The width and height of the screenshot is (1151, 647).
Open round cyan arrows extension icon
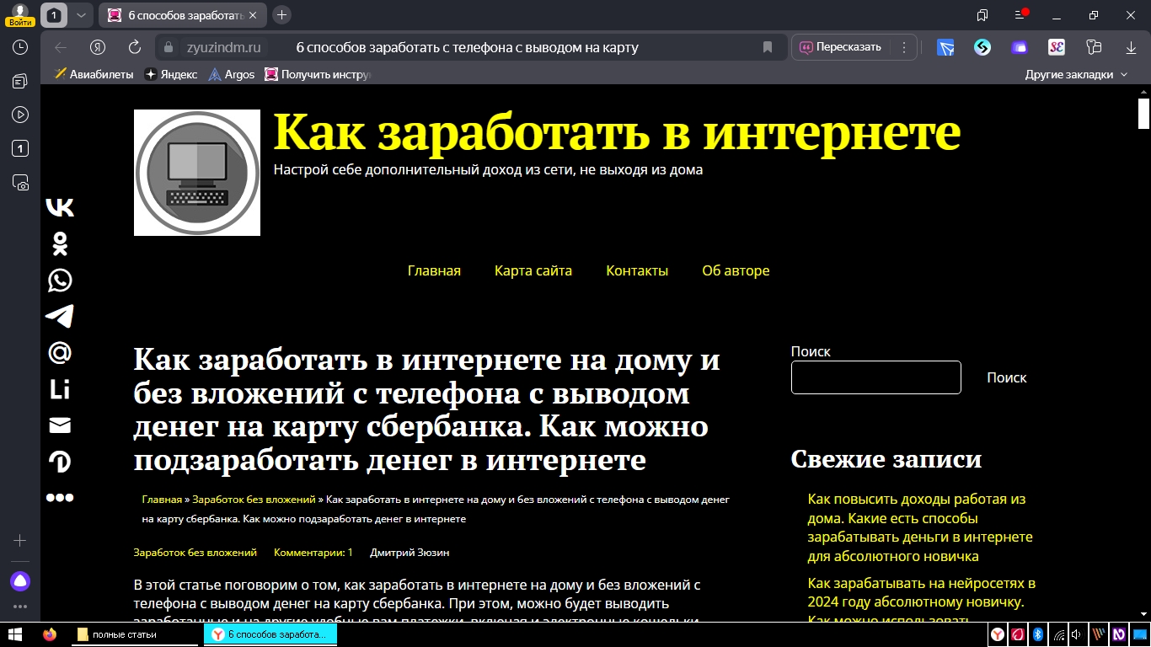tap(982, 47)
